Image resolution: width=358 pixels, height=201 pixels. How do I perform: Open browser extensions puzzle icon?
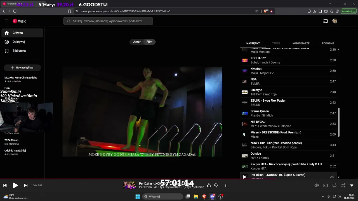(x=309, y=11)
